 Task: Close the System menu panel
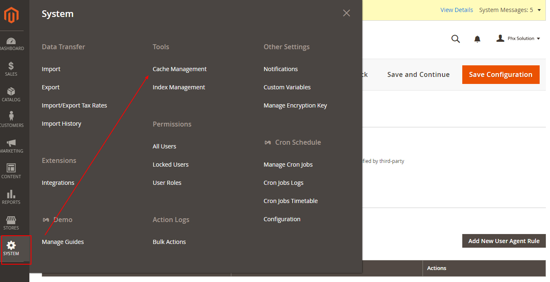click(346, 13)
